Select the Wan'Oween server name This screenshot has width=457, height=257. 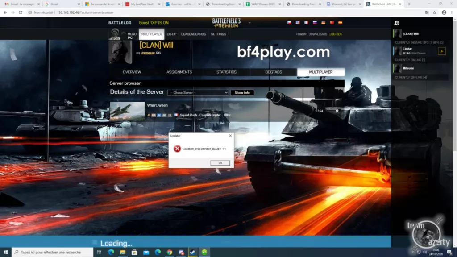(158, 105)
